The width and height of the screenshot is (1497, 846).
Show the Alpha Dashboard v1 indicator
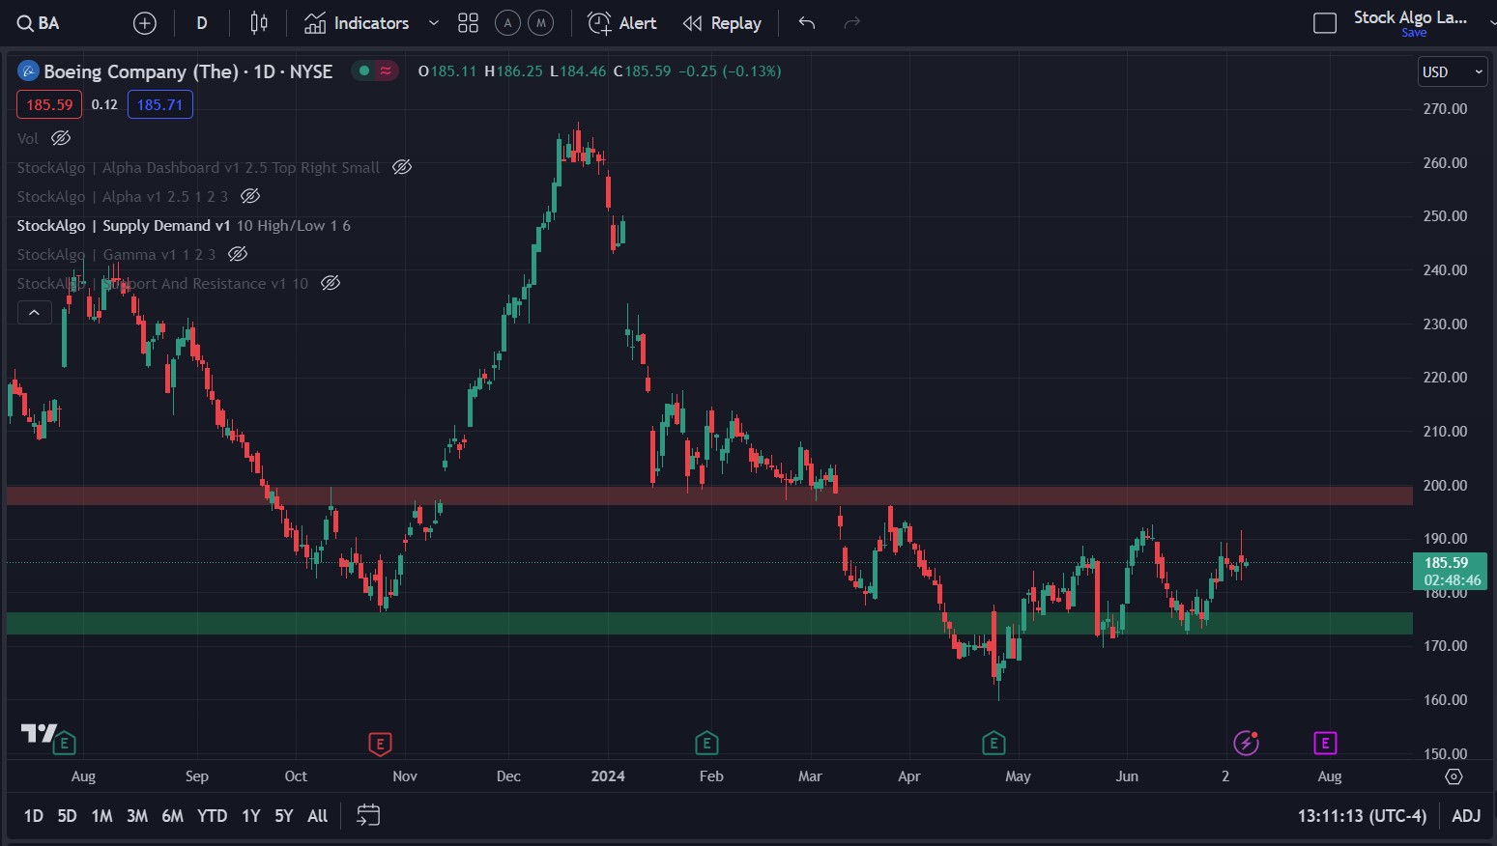point(402,167)
